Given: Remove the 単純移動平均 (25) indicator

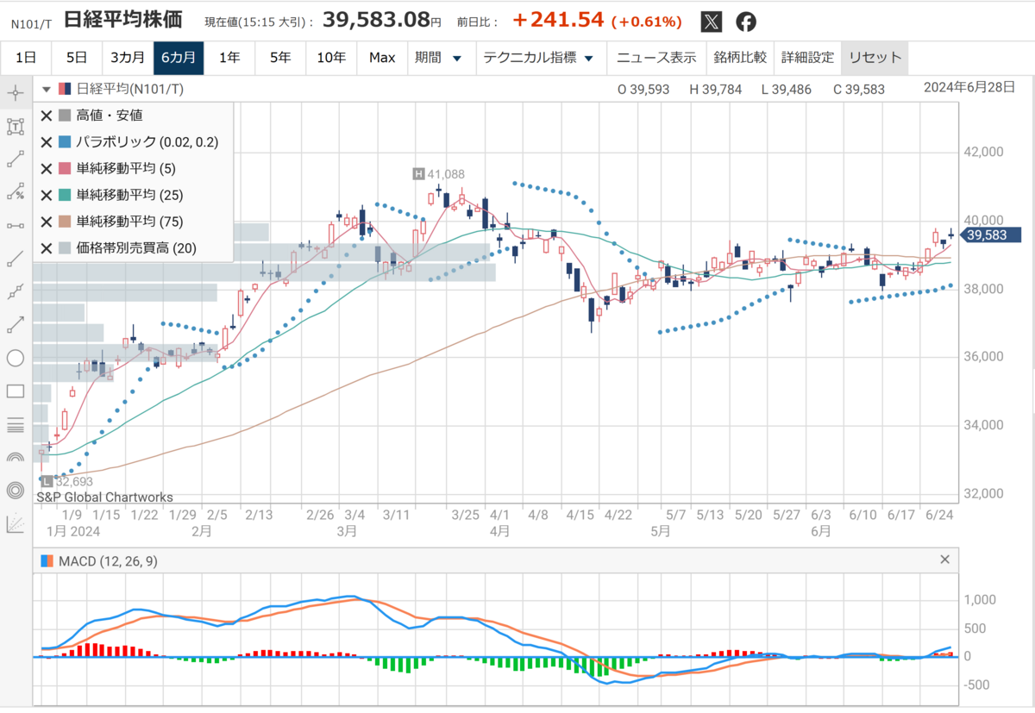Looking at the screenshot, I should pos(47,195).
